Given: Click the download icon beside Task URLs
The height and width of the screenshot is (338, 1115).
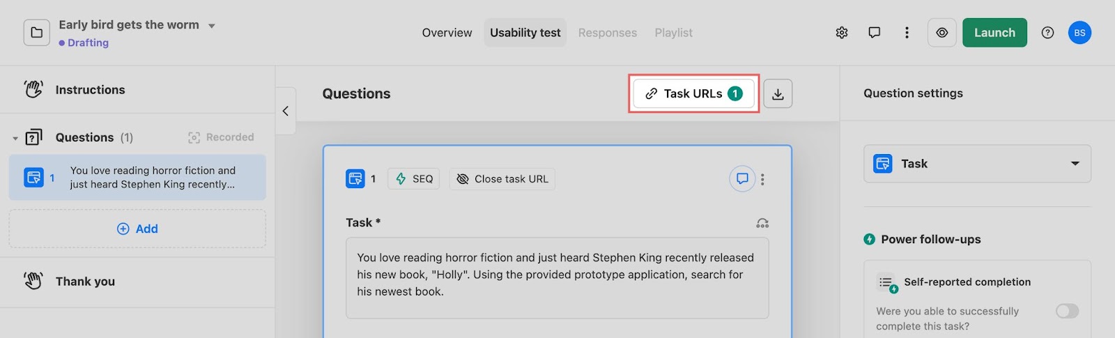Looking at the screenshot, I should (x=778, y=94).
